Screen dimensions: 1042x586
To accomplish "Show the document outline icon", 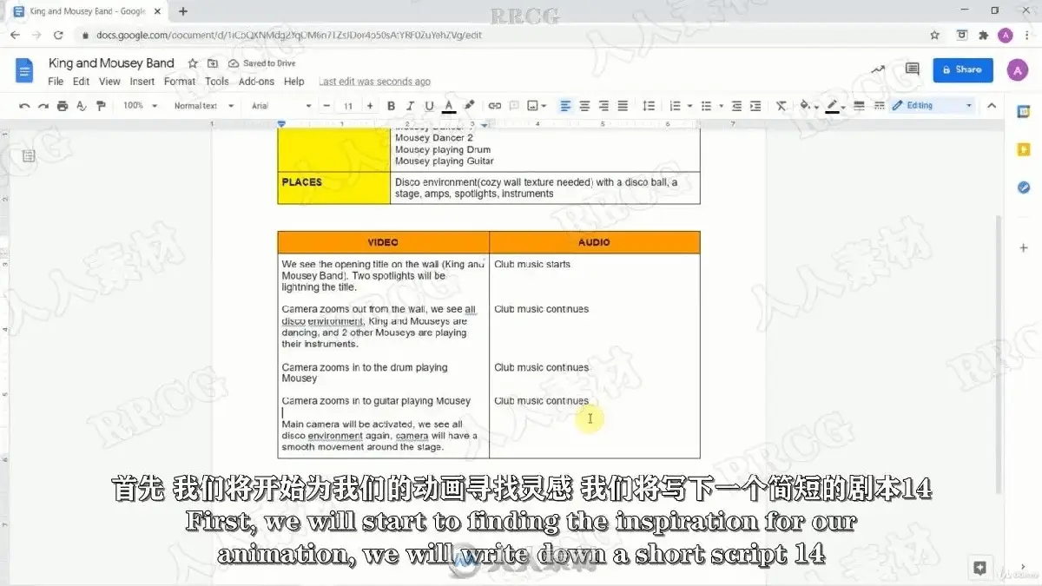I will [29, 156].
